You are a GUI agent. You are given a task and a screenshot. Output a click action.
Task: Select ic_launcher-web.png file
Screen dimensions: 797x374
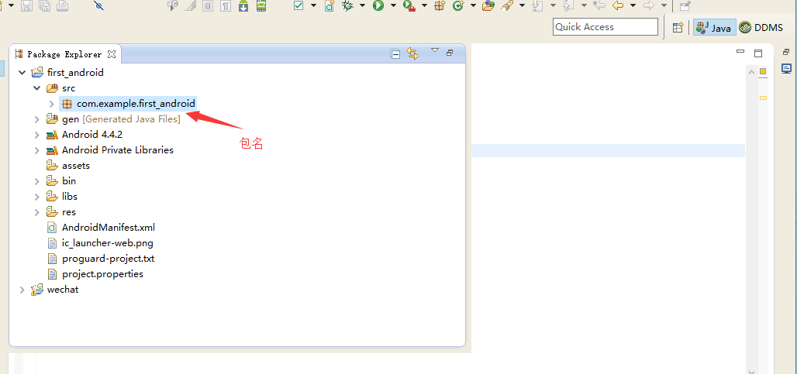pyautogui.click(x=107, y=243)
